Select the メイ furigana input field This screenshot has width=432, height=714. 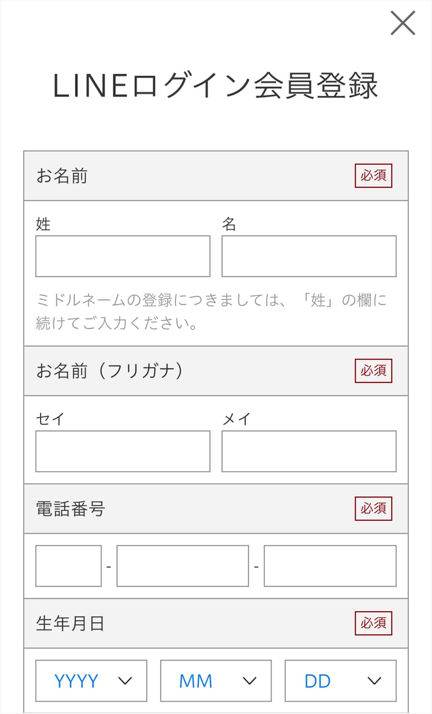pos(309,451)
